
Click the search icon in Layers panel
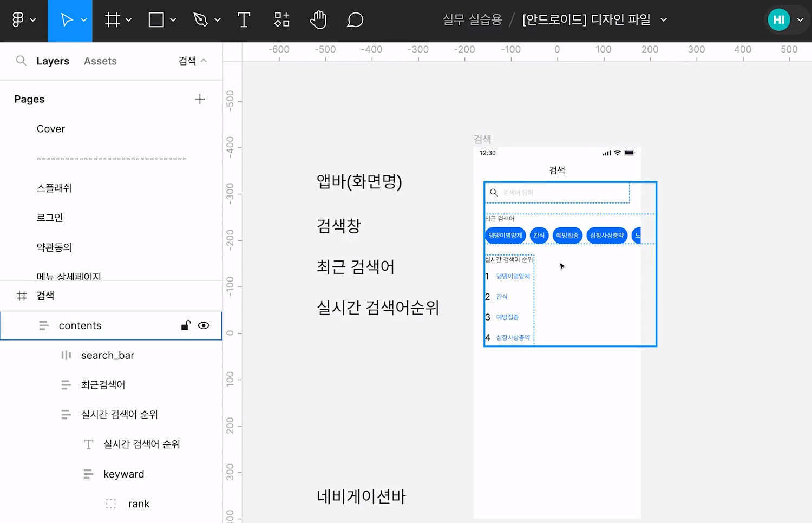(21, 61)
